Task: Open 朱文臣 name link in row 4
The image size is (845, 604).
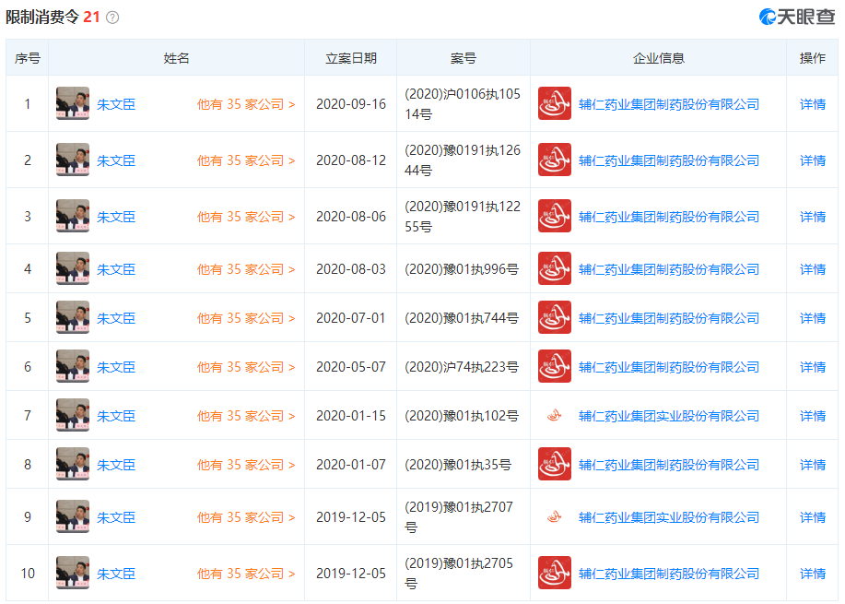Action: coord(116,269)
